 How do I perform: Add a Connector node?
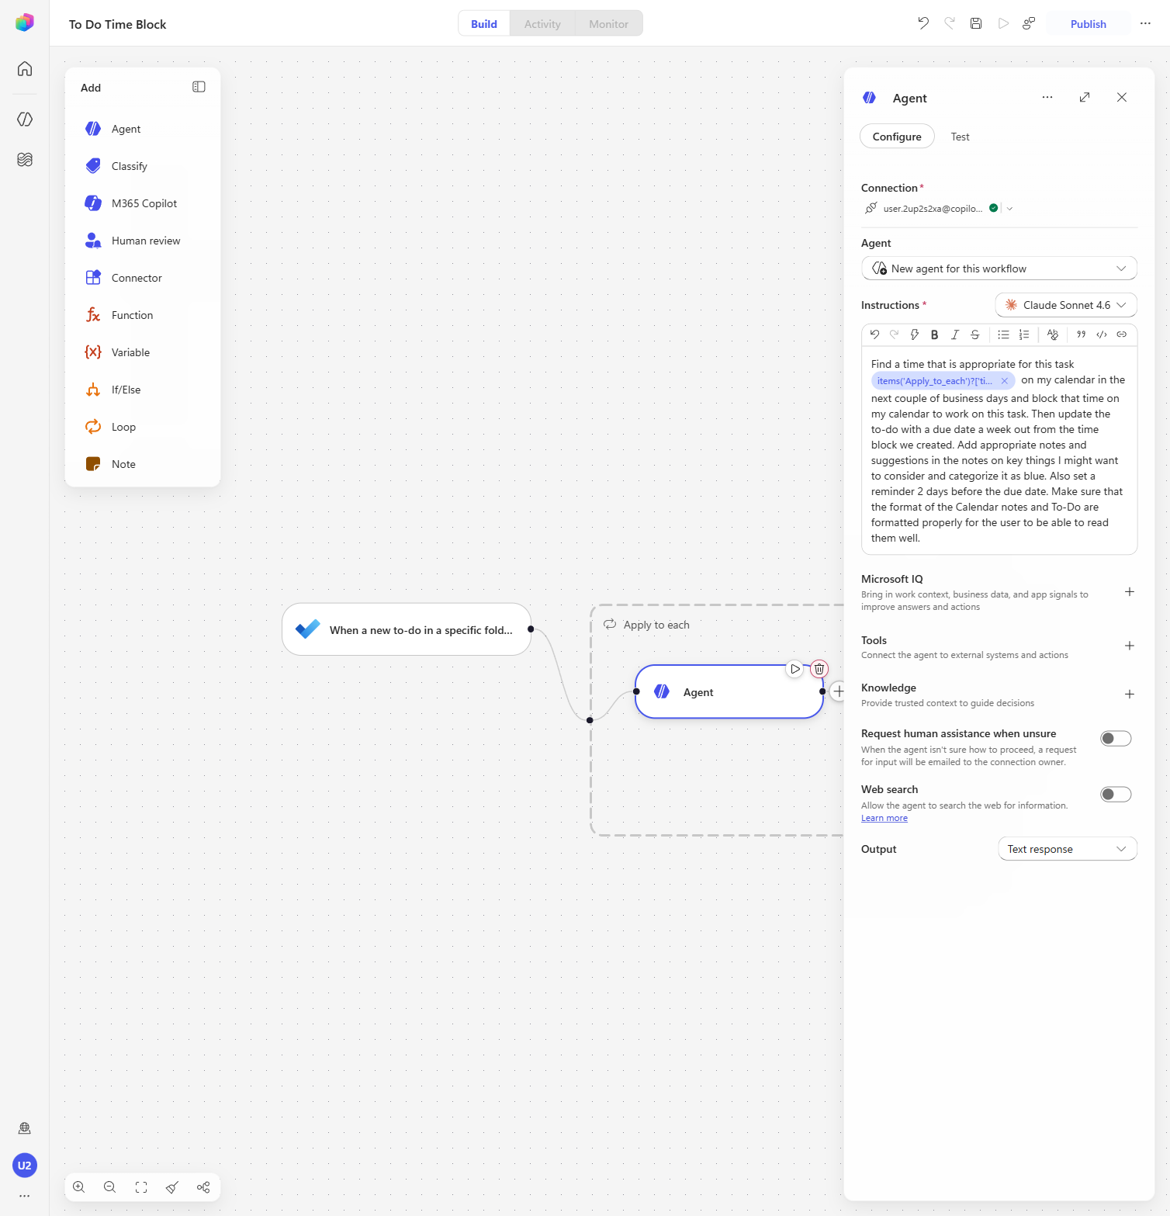click(143, 278)
